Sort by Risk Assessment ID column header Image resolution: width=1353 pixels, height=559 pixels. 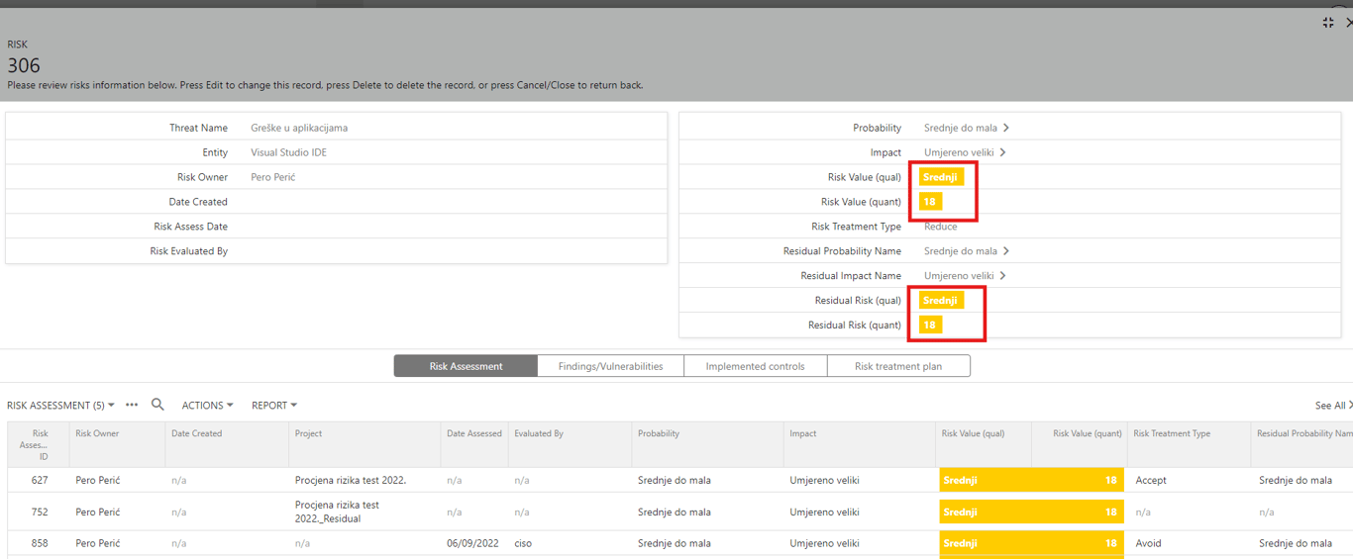(39, 444)
